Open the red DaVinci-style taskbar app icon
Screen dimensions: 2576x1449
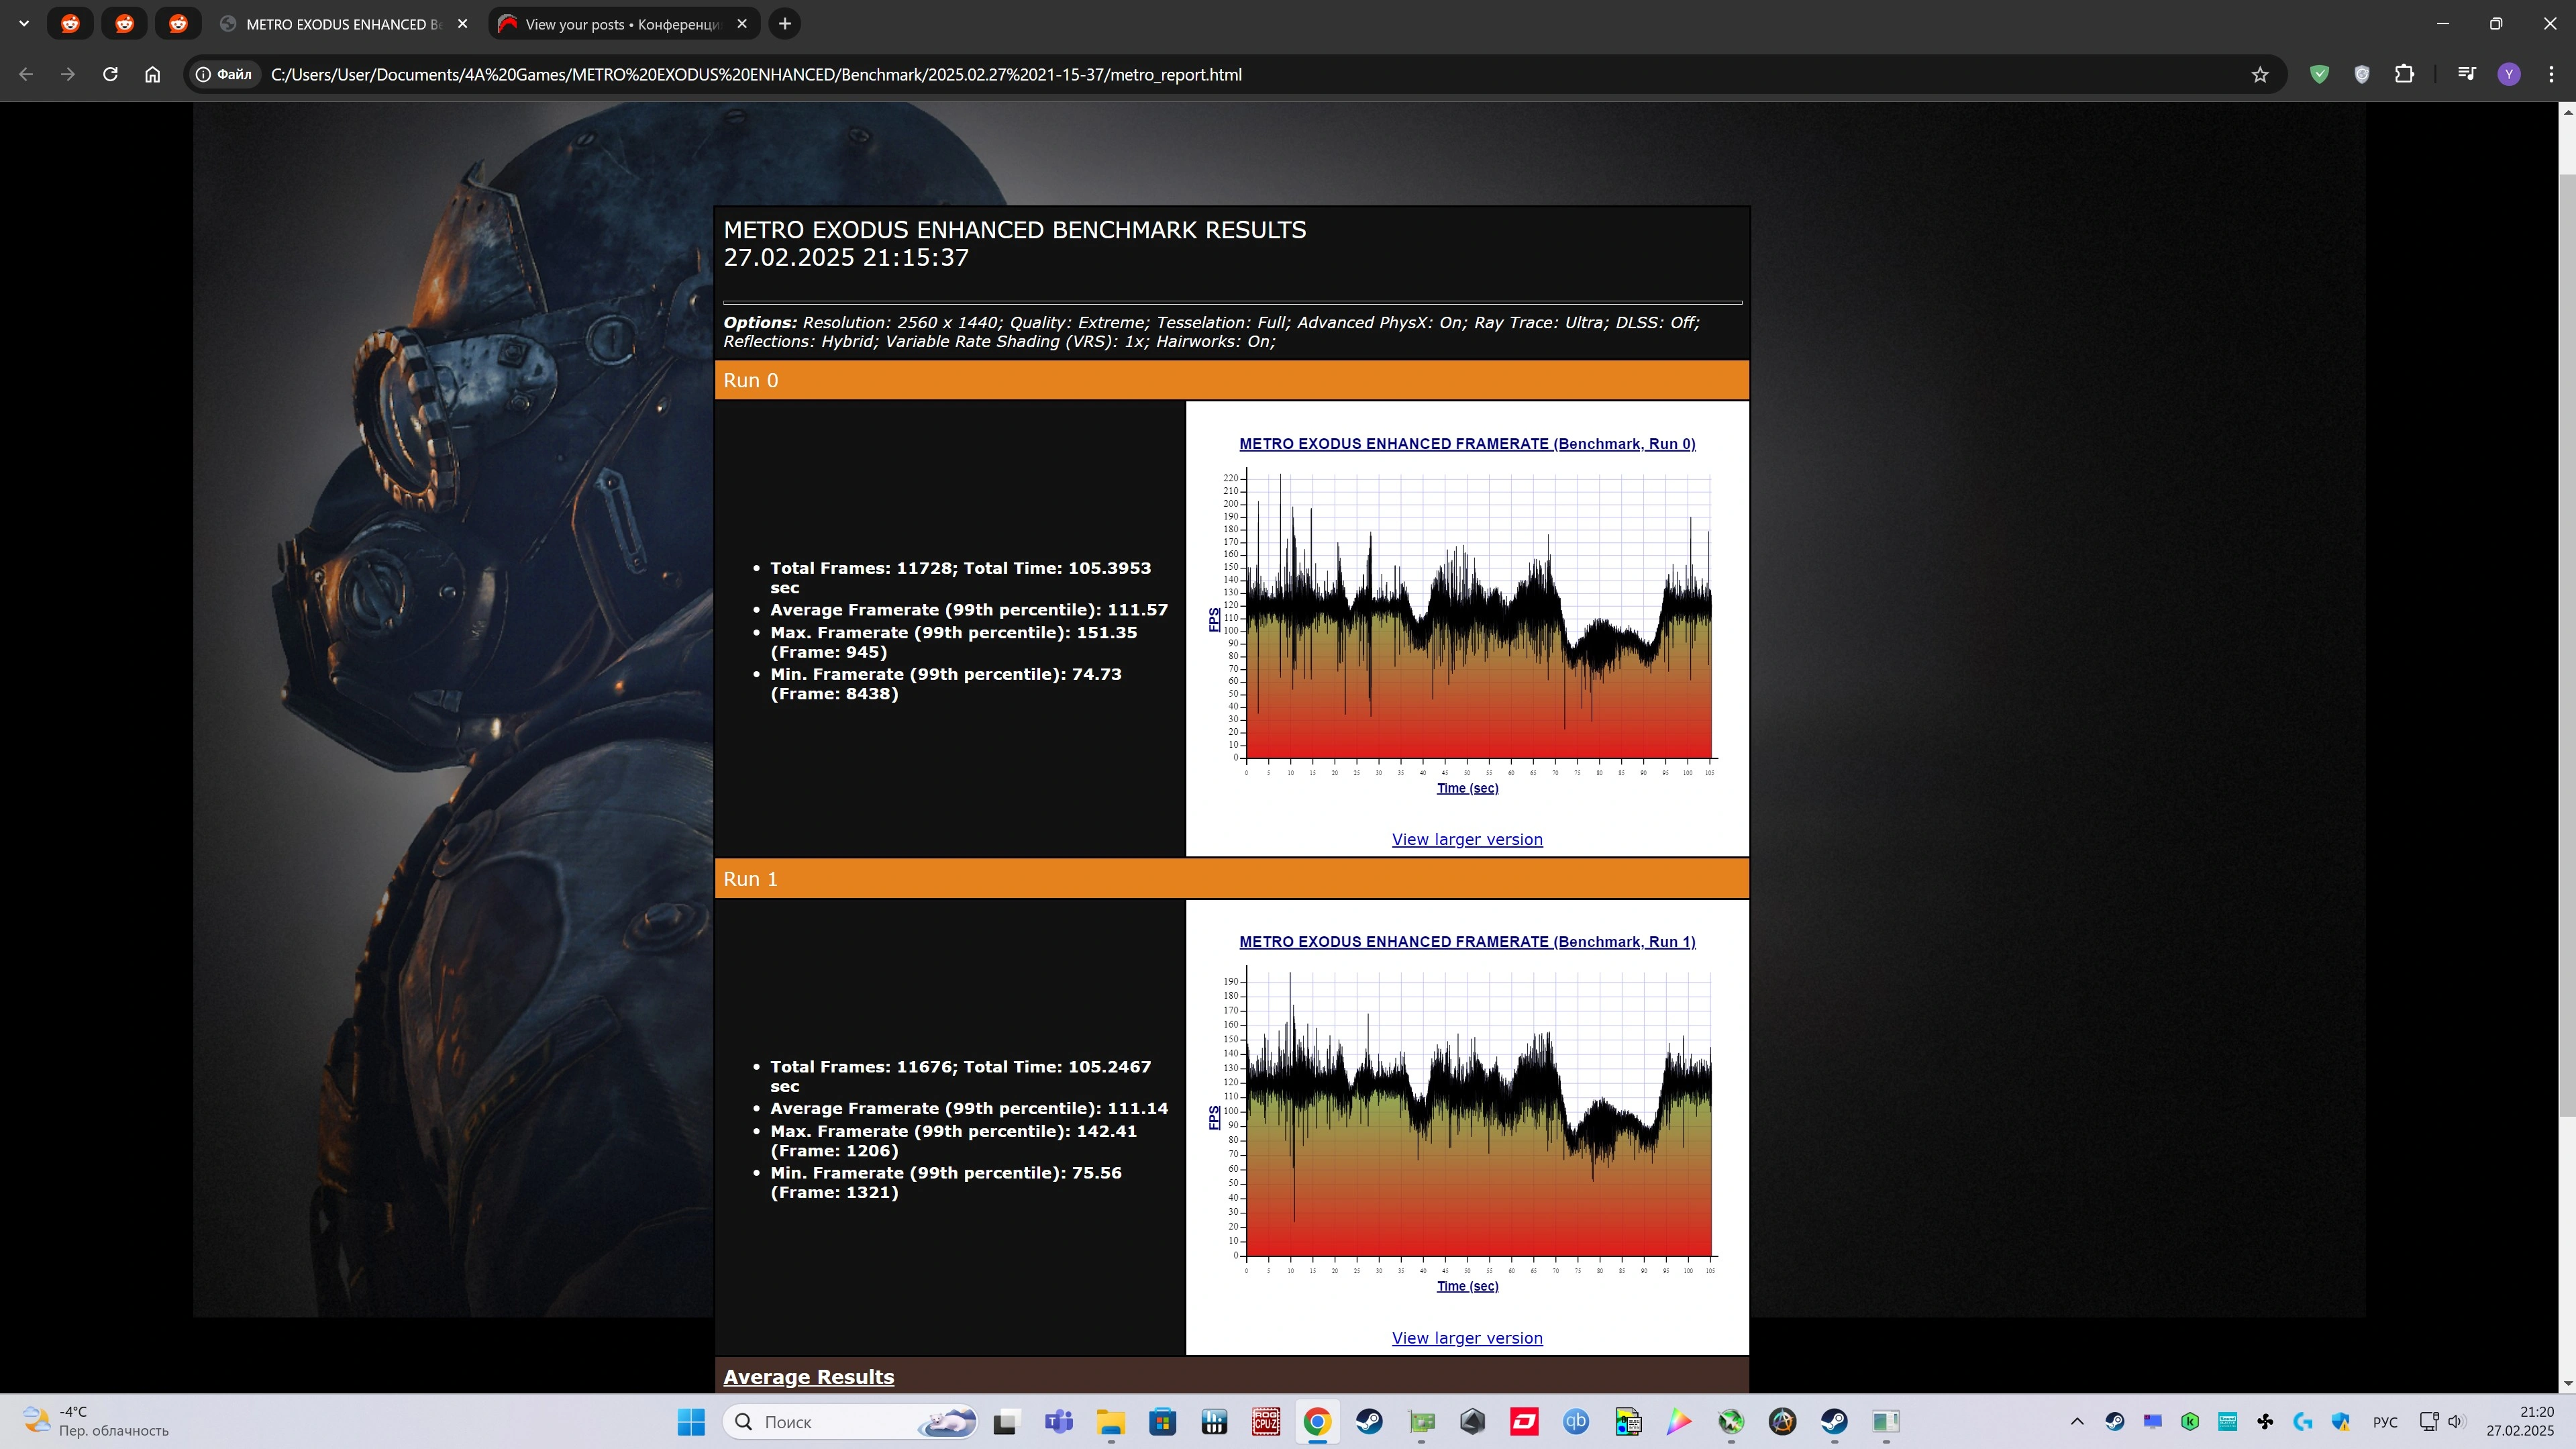pyautogui.click(x=1524, y=1422)
